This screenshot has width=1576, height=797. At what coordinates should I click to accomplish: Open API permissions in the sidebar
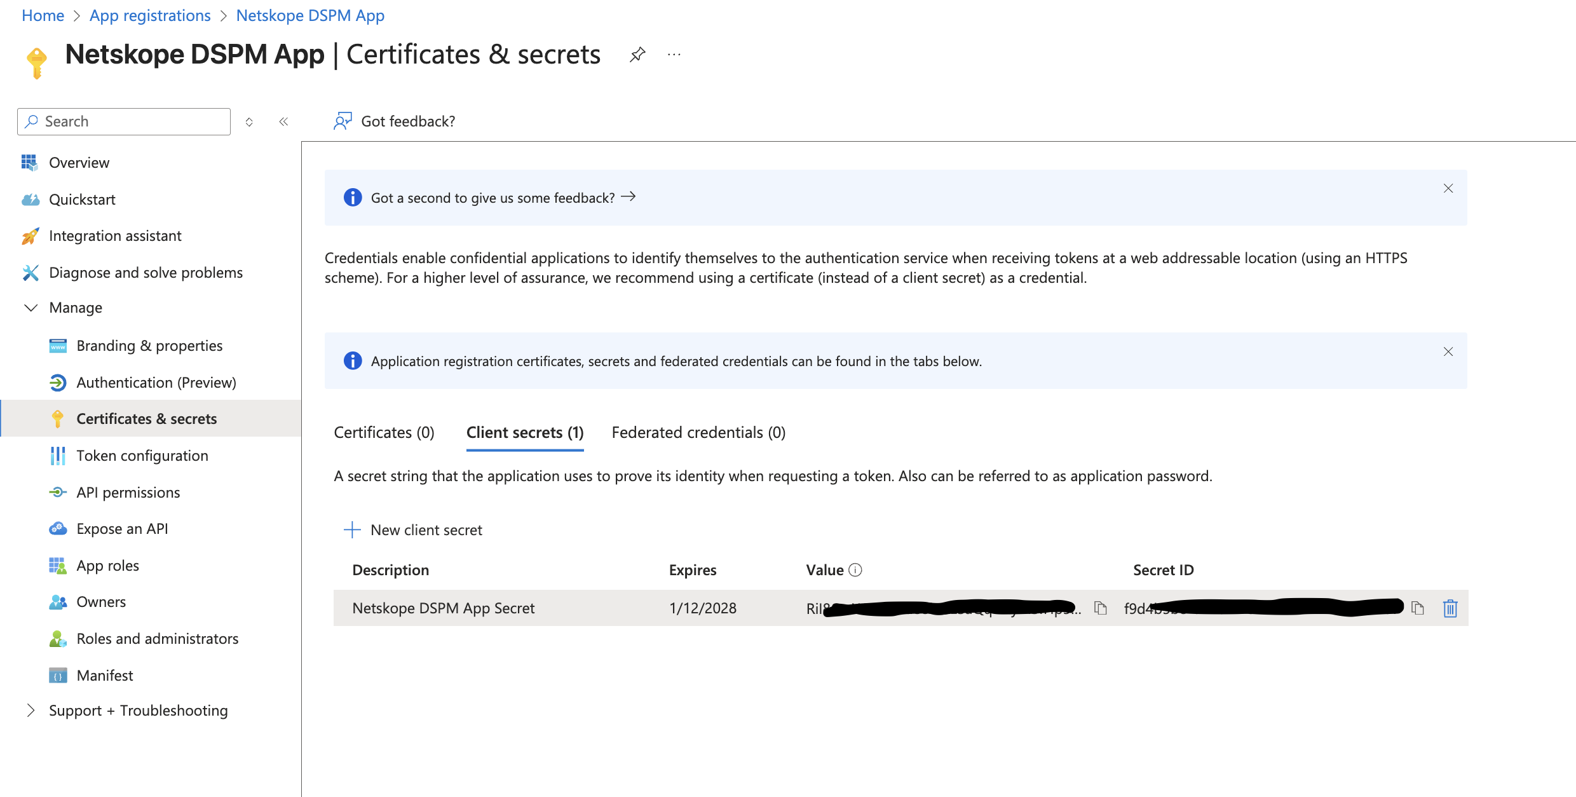coord(128,493)
